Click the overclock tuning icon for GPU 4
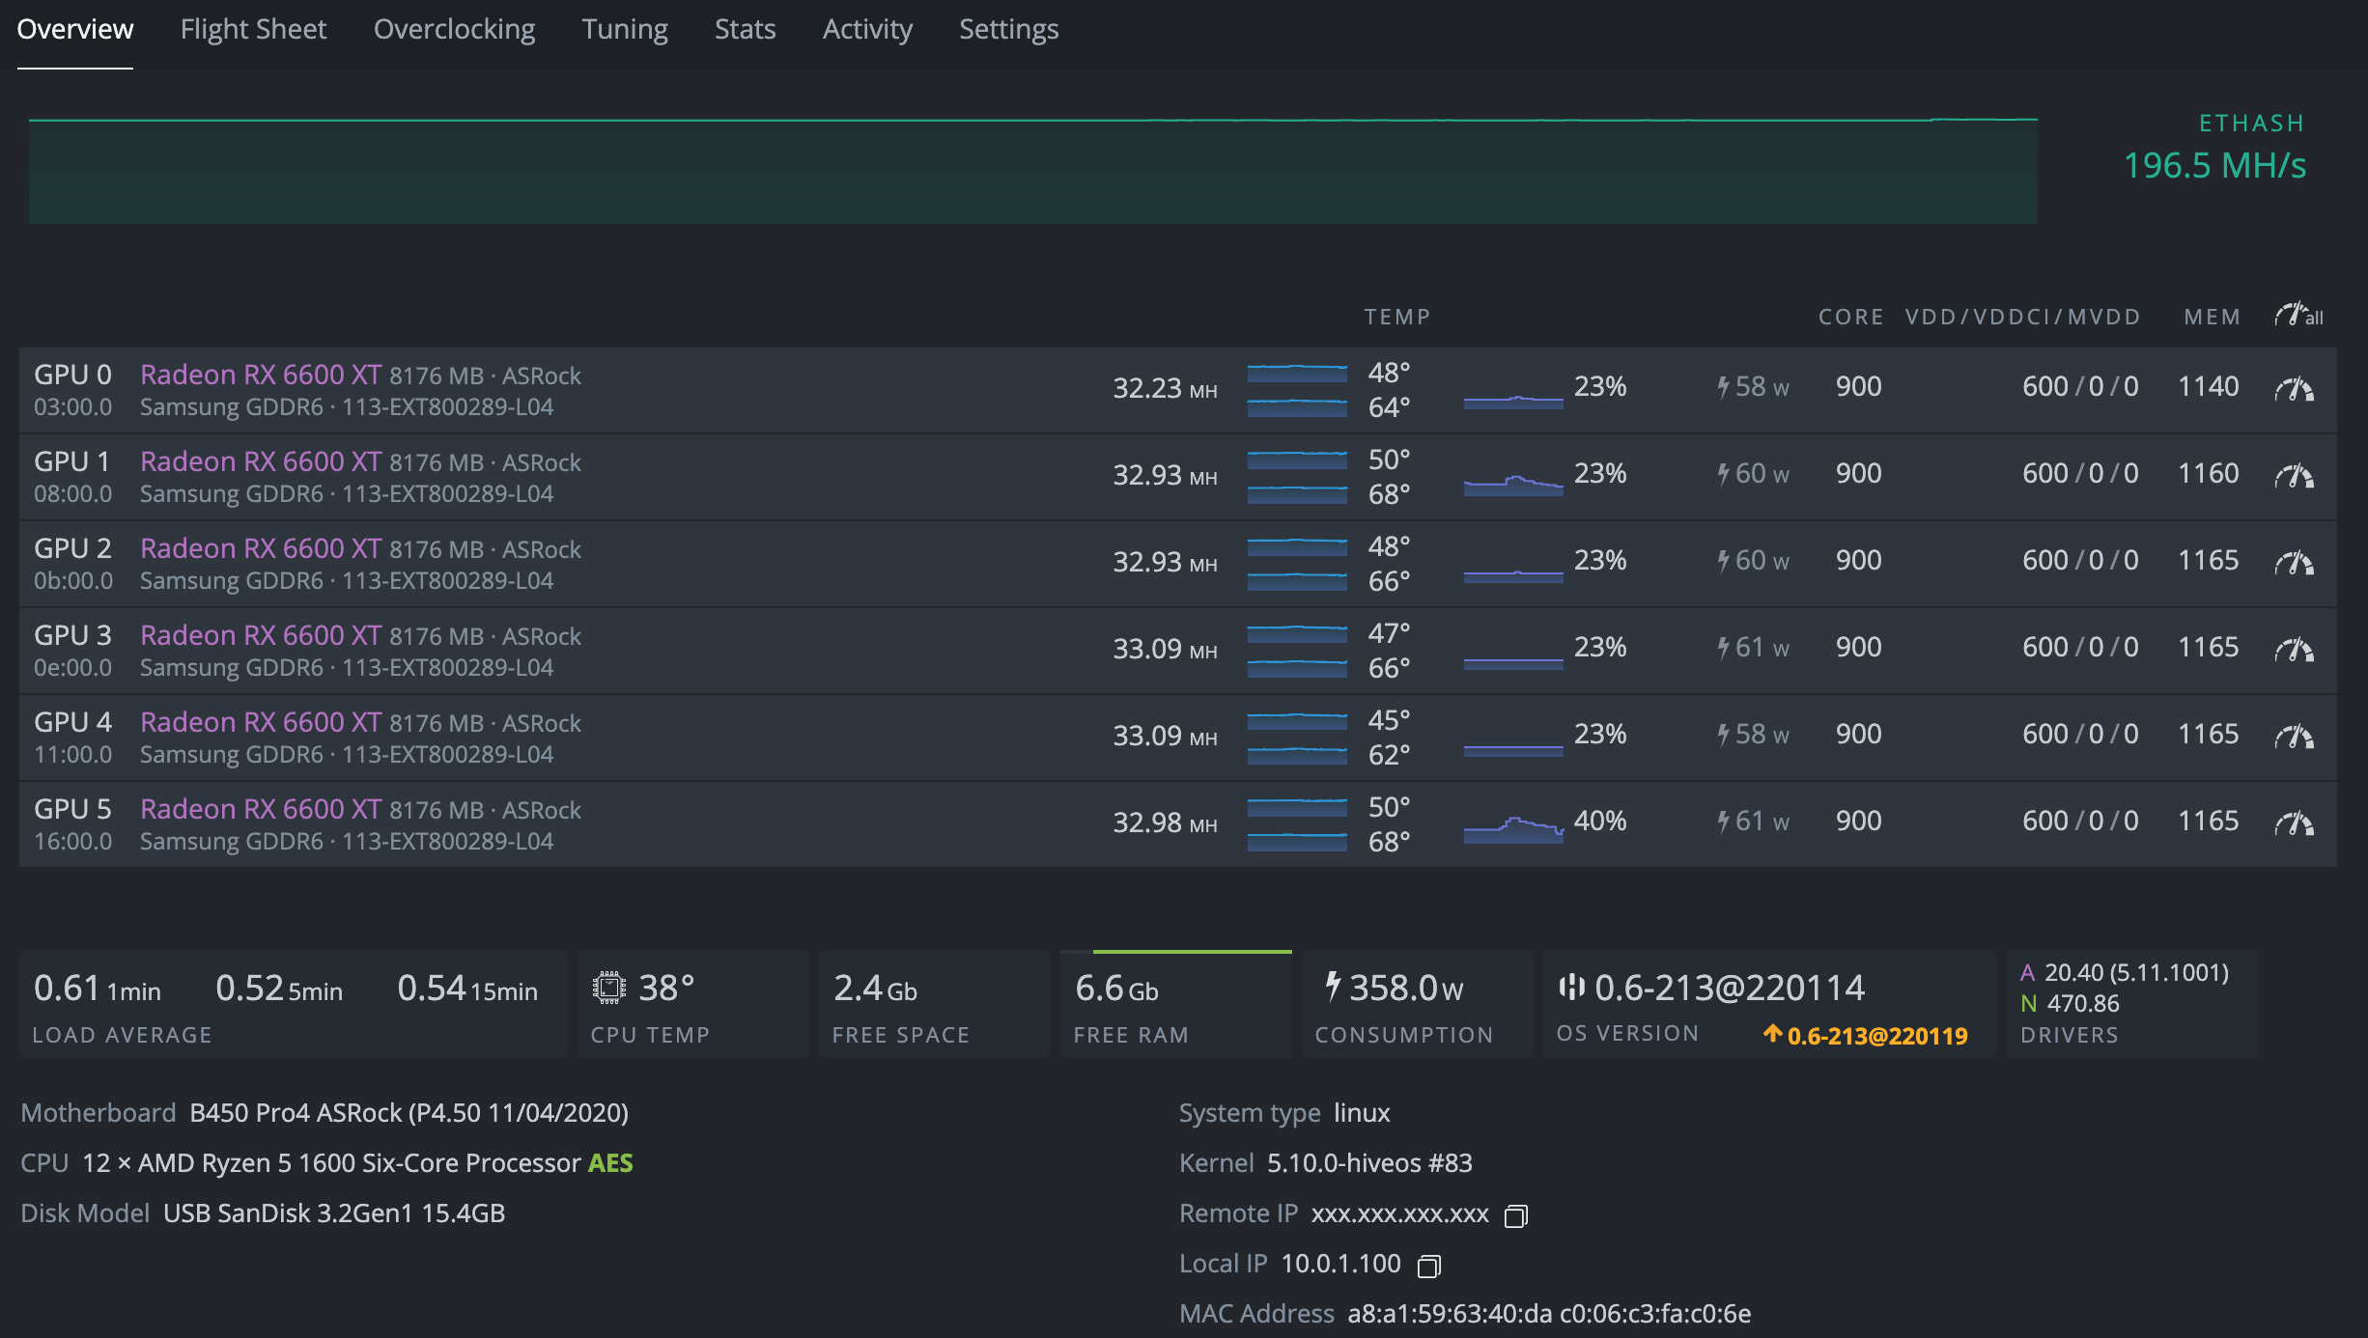 pos(2294,737)
